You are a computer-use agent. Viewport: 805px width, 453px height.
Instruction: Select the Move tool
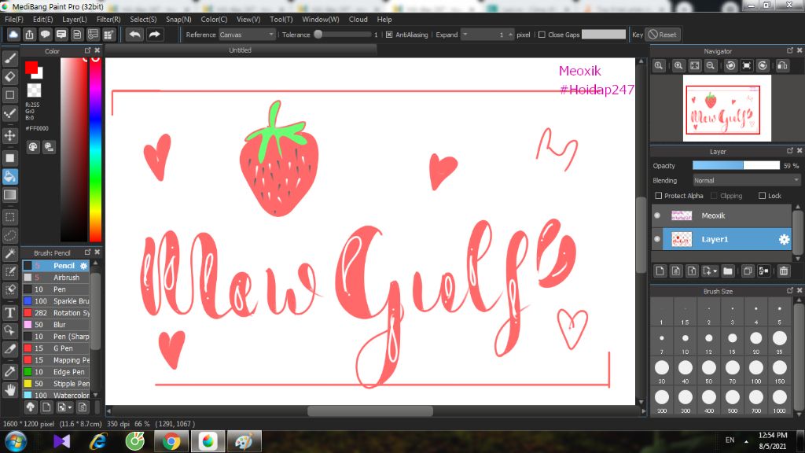10,135
